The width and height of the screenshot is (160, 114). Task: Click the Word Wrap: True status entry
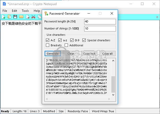pos(103,111)
